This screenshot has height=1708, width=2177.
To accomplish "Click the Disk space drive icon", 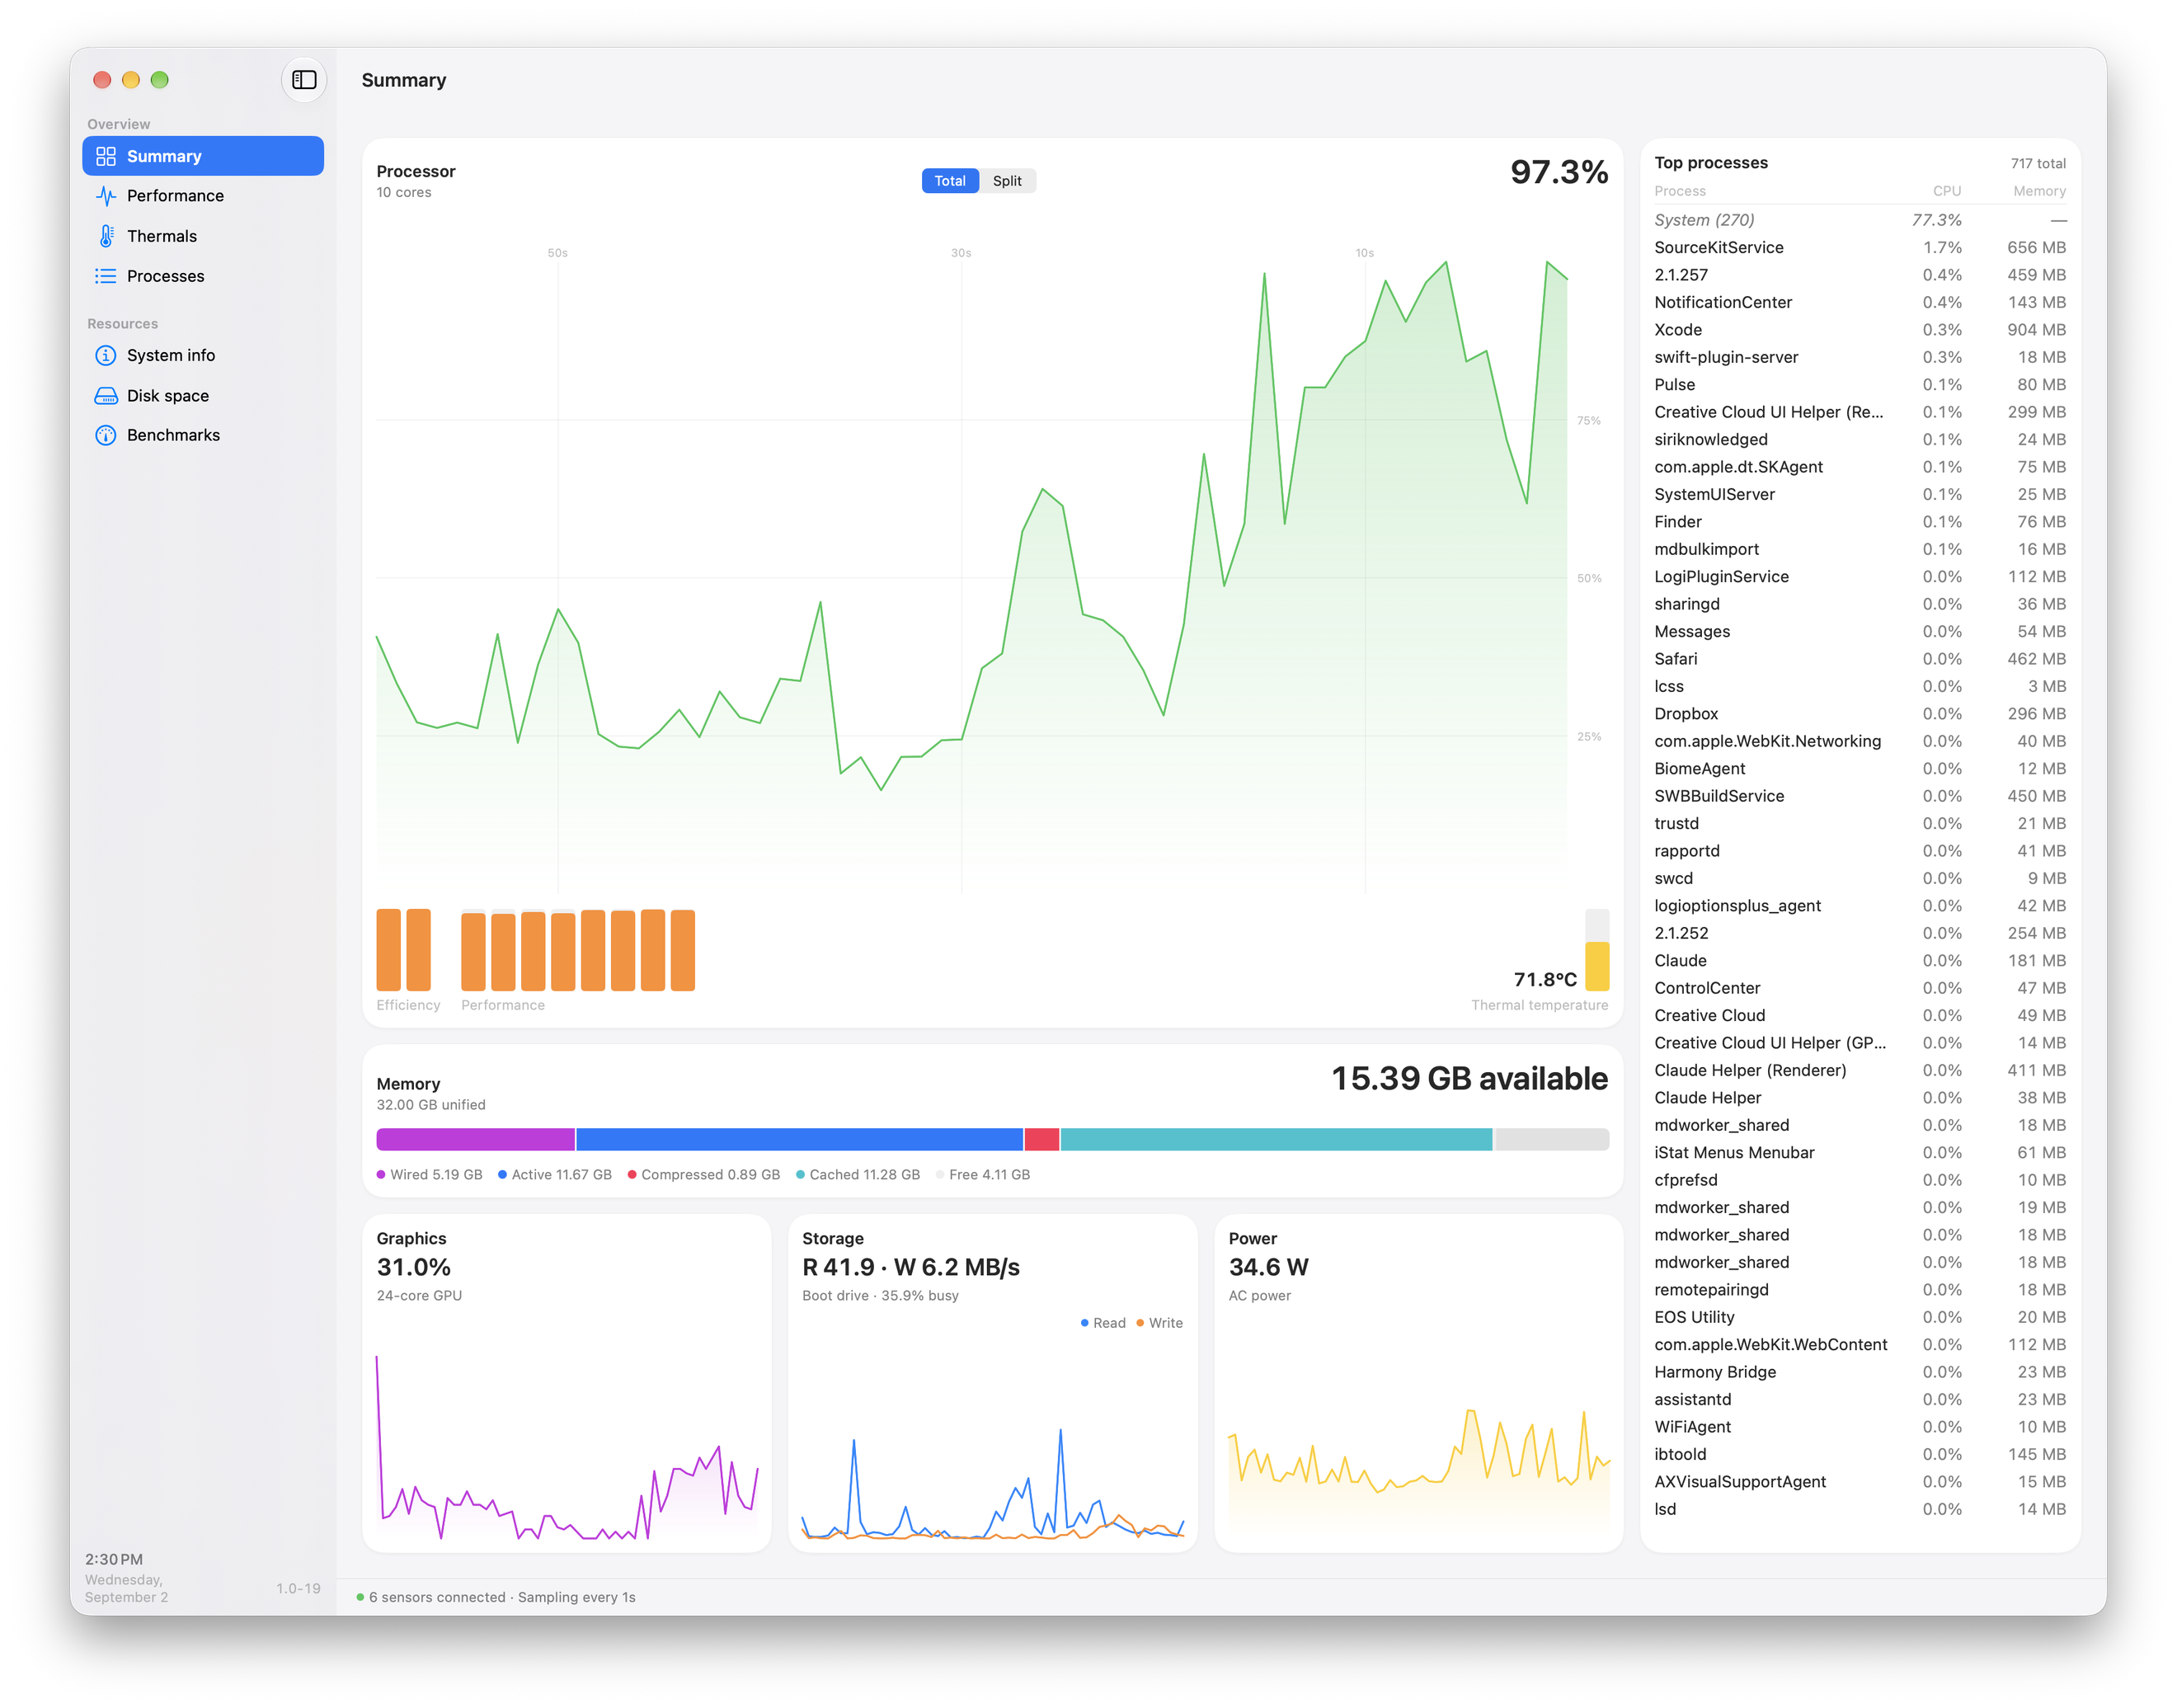I will tap(105, 396).
